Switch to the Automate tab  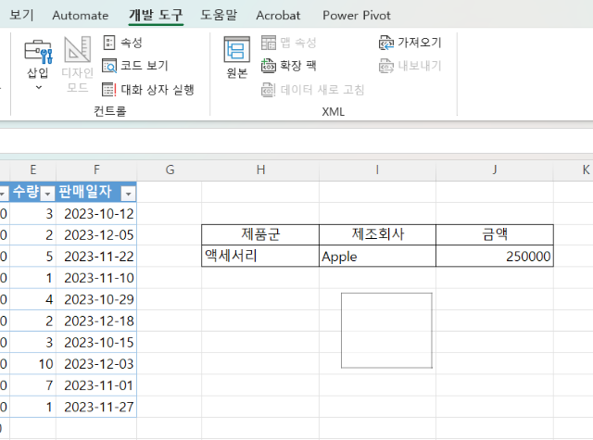(81, 16)
